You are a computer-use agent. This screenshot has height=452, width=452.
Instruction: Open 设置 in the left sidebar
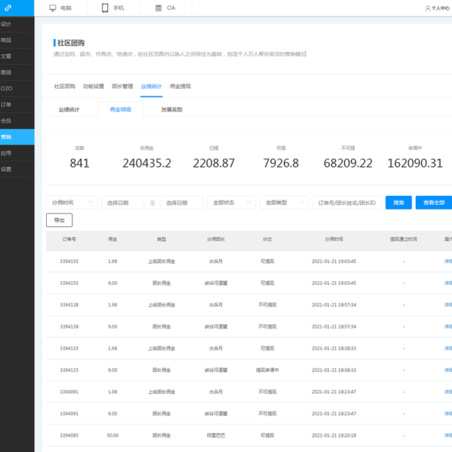coord(7,169)
